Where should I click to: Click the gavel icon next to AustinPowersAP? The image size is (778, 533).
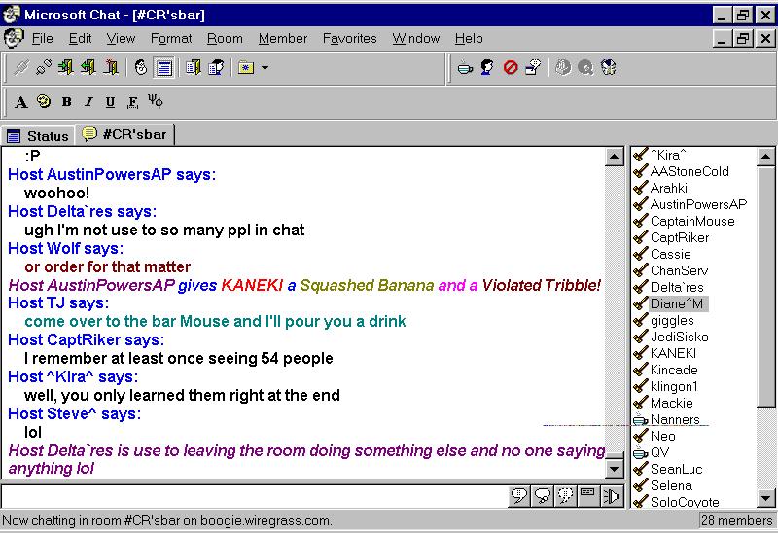(x=641, y=204)
